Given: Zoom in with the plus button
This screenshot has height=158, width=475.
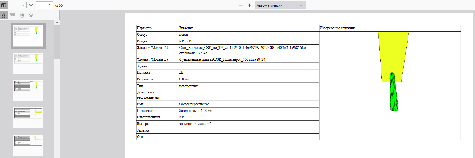Looking at the screenshot, I should pyautogui.click(x=249, y=5).
